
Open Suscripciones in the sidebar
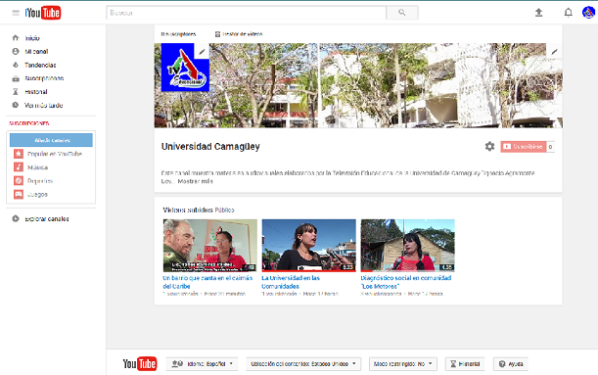tap(44, 78)
